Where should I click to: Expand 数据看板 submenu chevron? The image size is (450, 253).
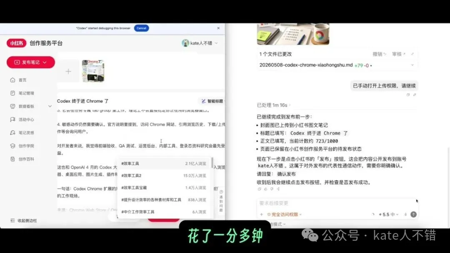(50, 106)
